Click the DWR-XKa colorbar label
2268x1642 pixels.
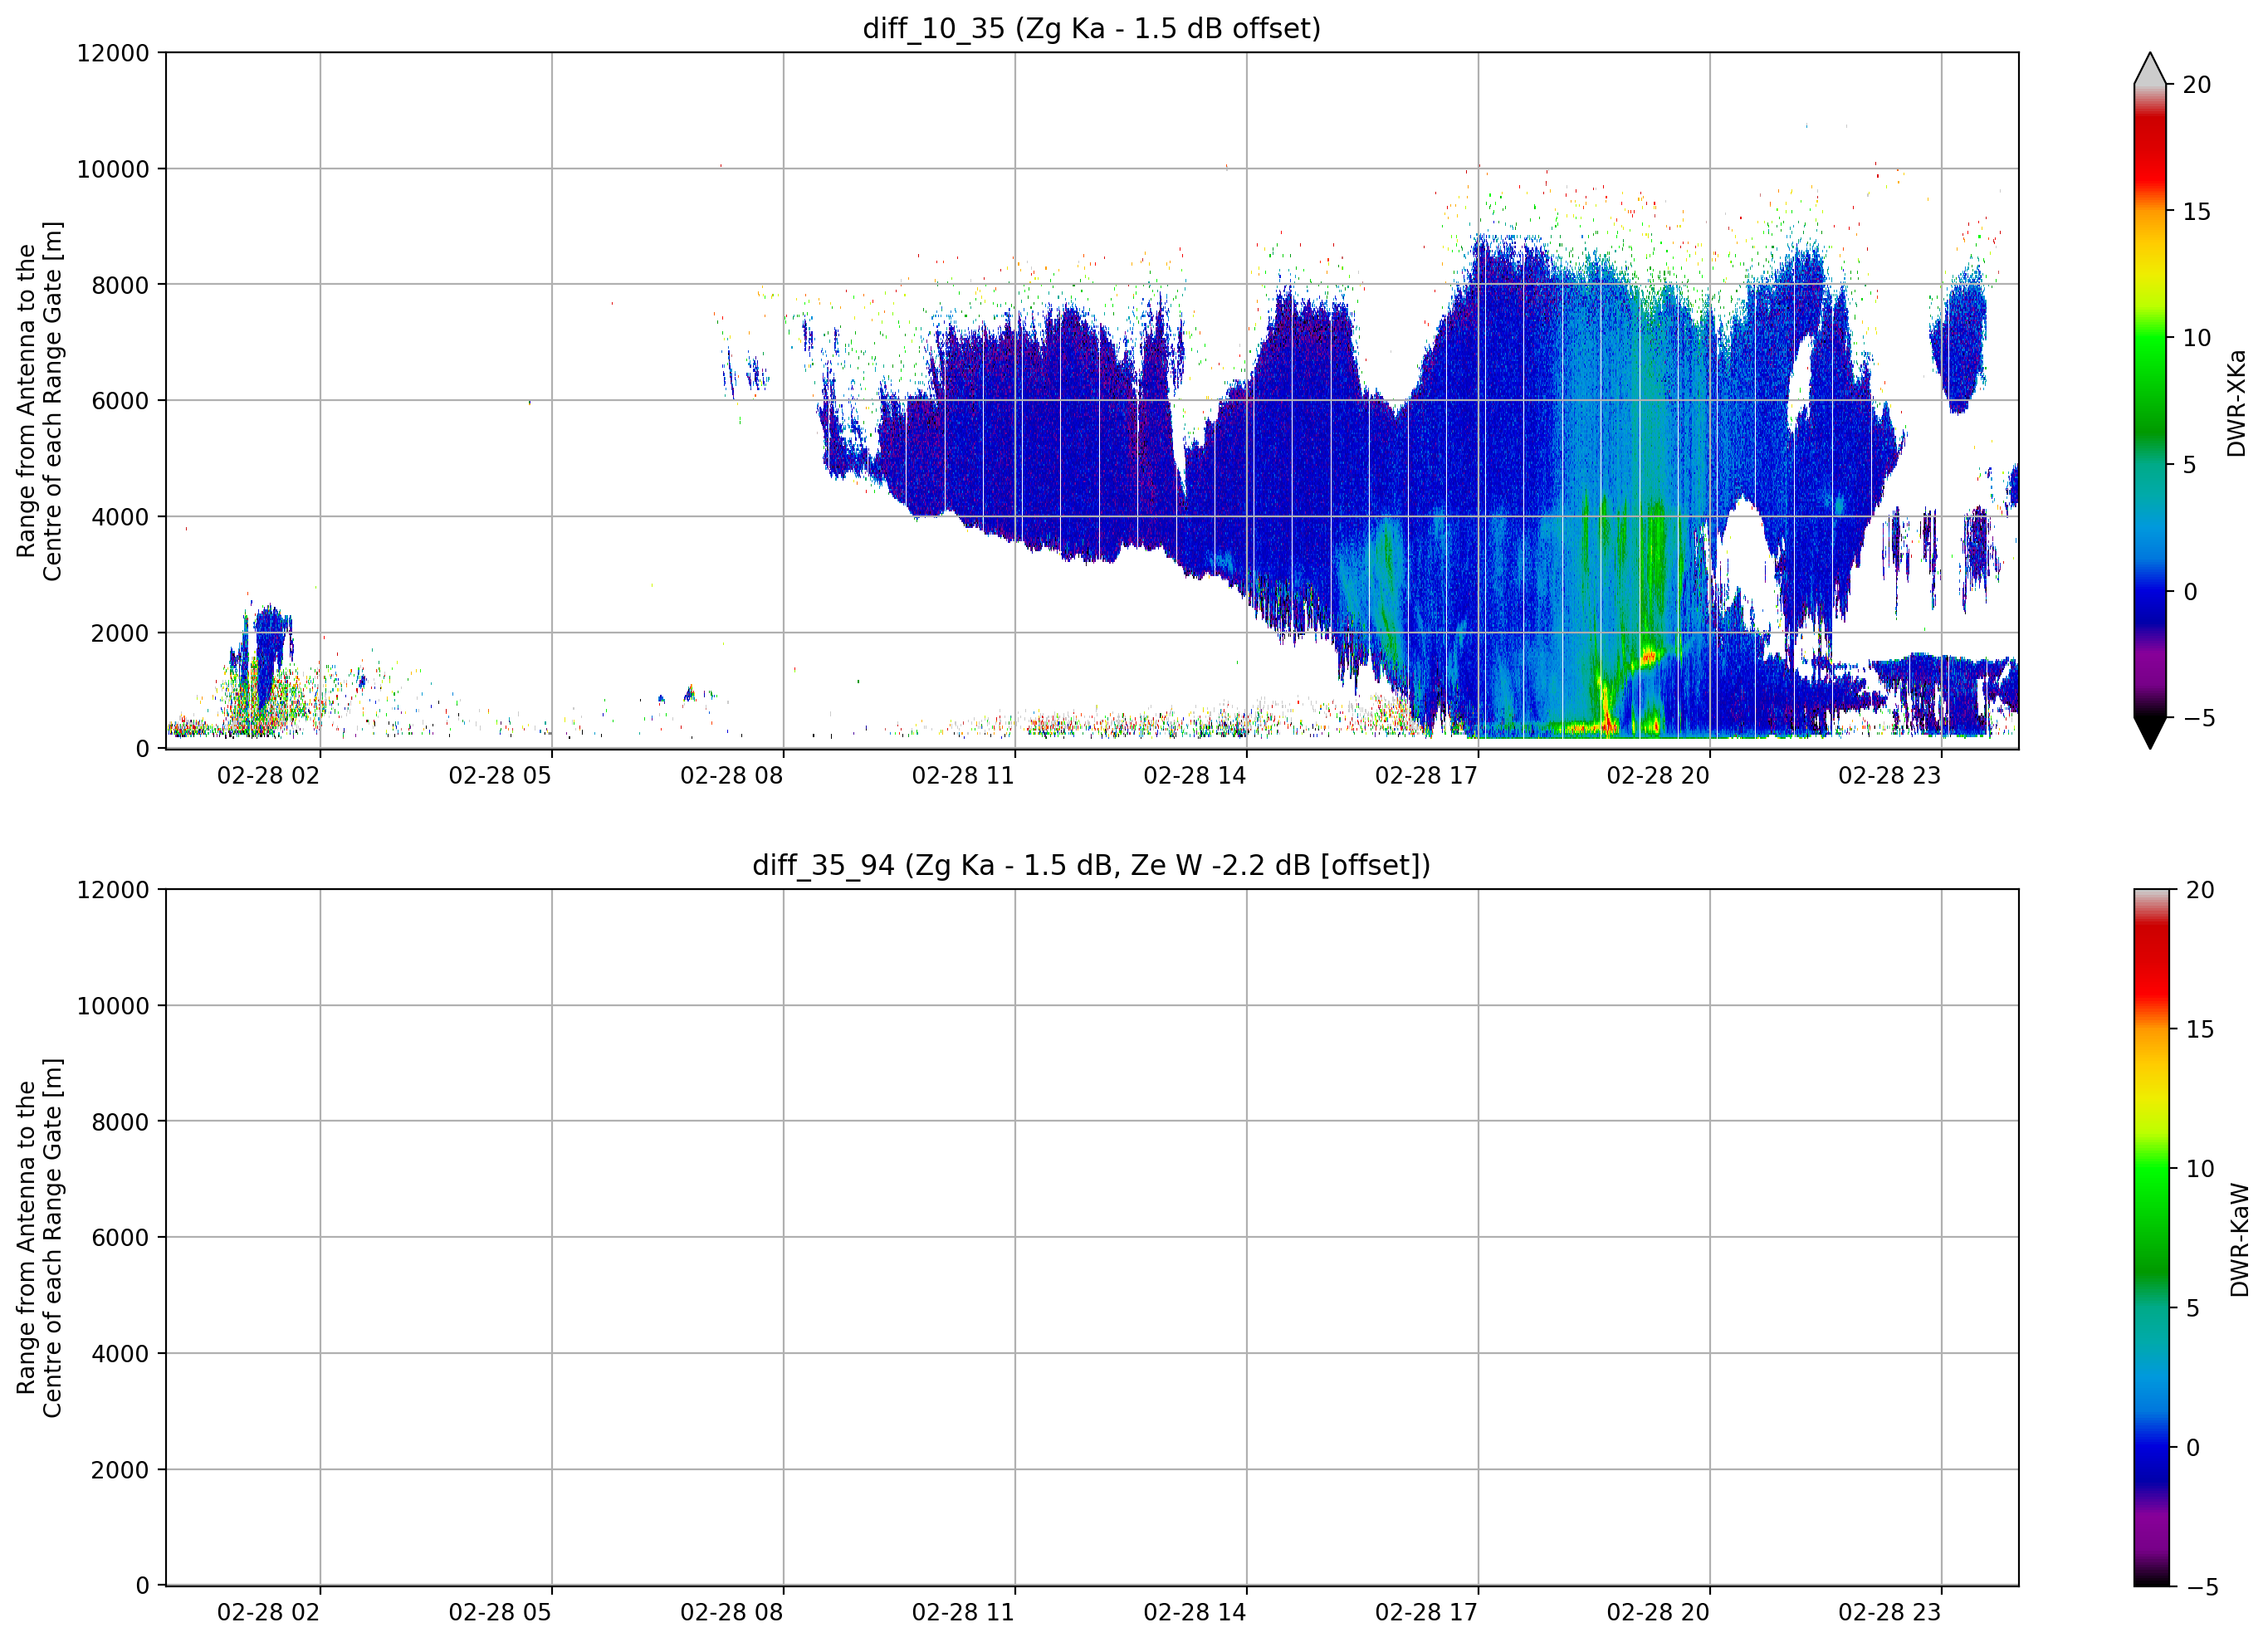(2236, 403)
